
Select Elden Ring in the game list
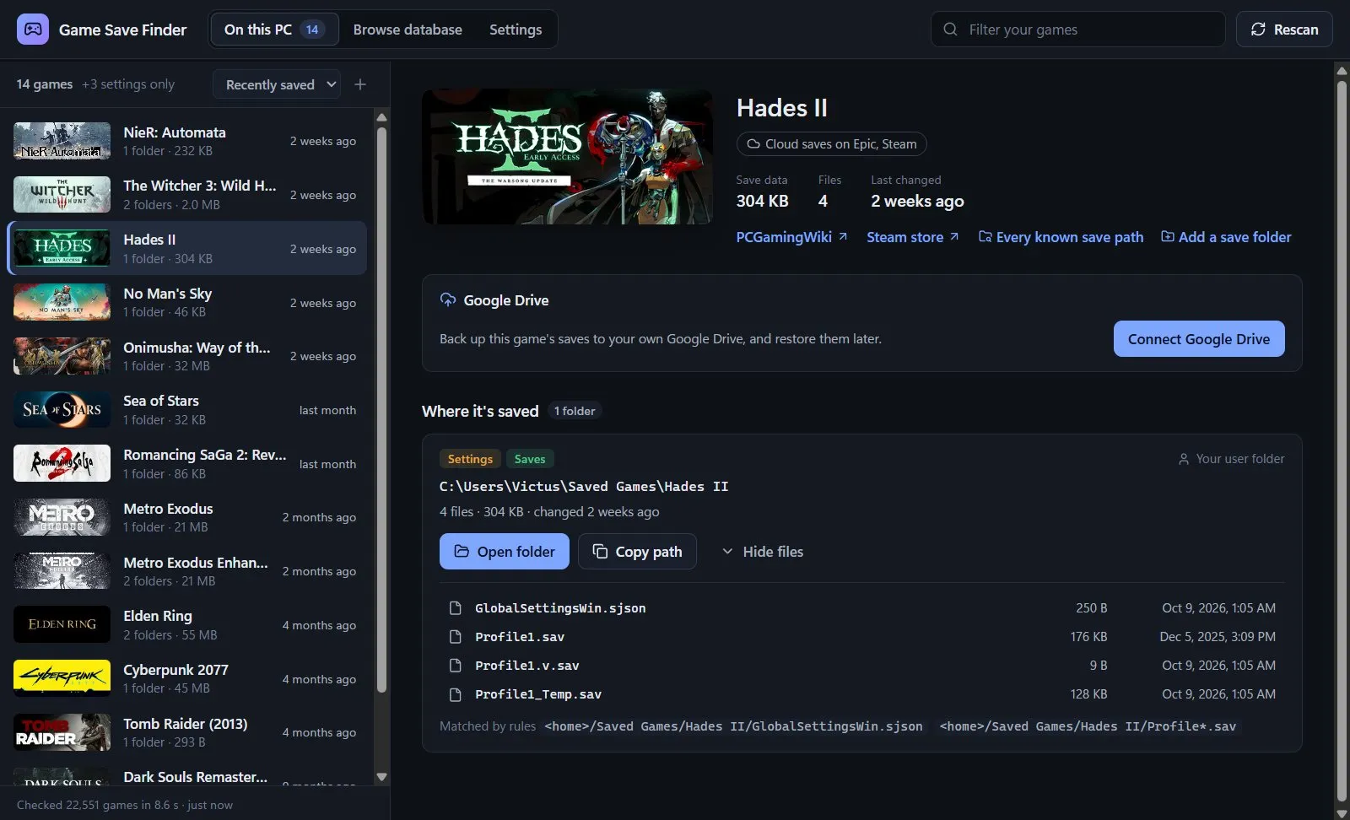pos(187,625)
